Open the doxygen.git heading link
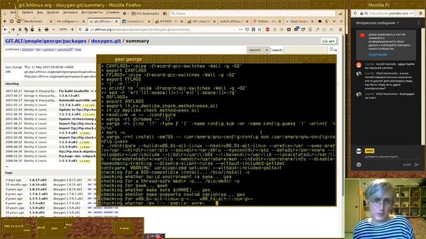The width and height of the screenshot is (426, 239). (x=106, y=41)
